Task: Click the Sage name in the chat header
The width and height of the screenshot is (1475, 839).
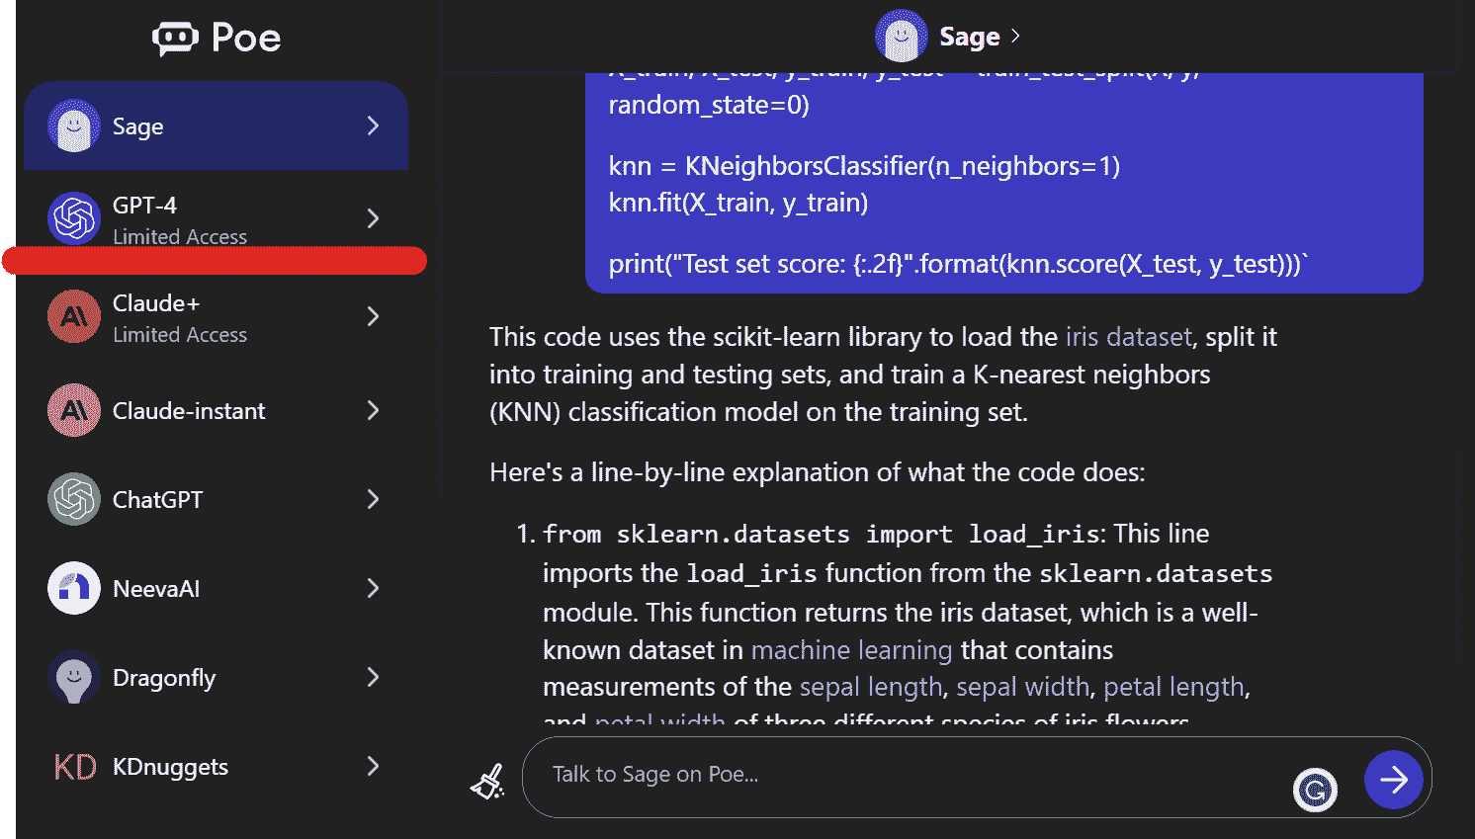Action: point(970,38)
